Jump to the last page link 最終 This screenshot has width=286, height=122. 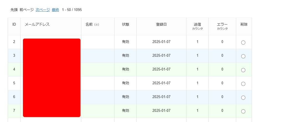[55, 10]
